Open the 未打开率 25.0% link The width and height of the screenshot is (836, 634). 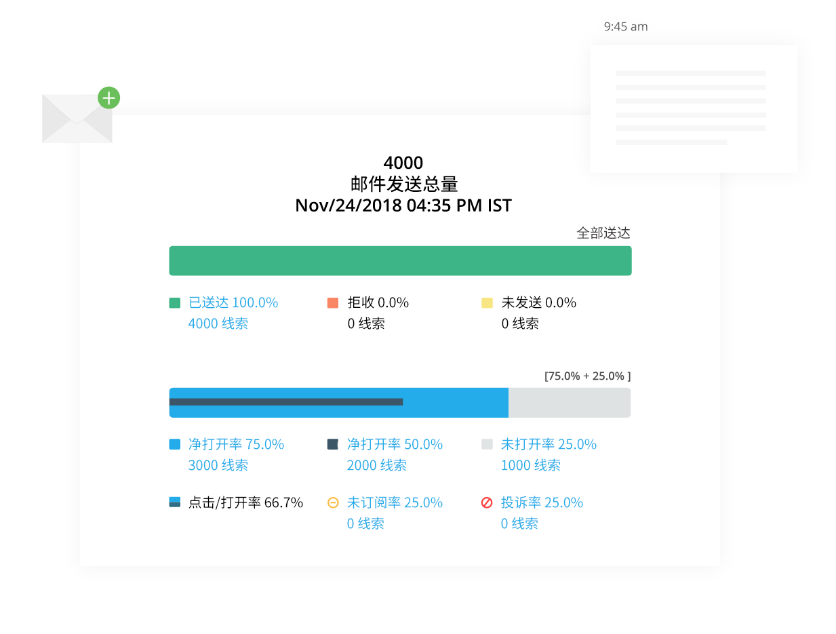click(x=549, y=444)
